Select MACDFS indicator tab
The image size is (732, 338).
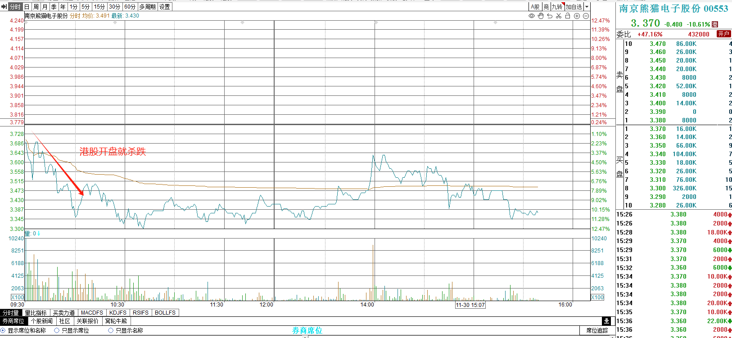click(x=92, y=313)
